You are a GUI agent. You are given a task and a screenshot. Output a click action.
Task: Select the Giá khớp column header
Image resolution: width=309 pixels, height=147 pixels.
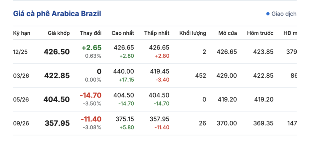tap(59, 33)
